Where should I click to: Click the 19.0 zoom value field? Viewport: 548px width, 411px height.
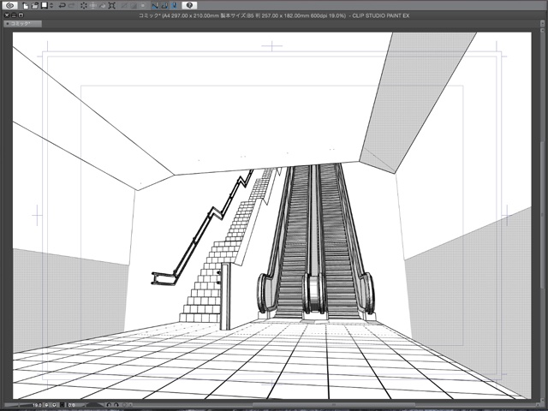[x=37, y=405]
